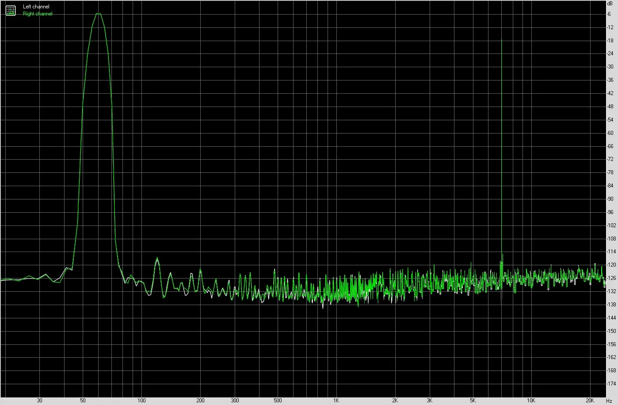Click the -102 dB axis label
The image size is (618, 405).
pyautogui.click(x=611, y=225)
